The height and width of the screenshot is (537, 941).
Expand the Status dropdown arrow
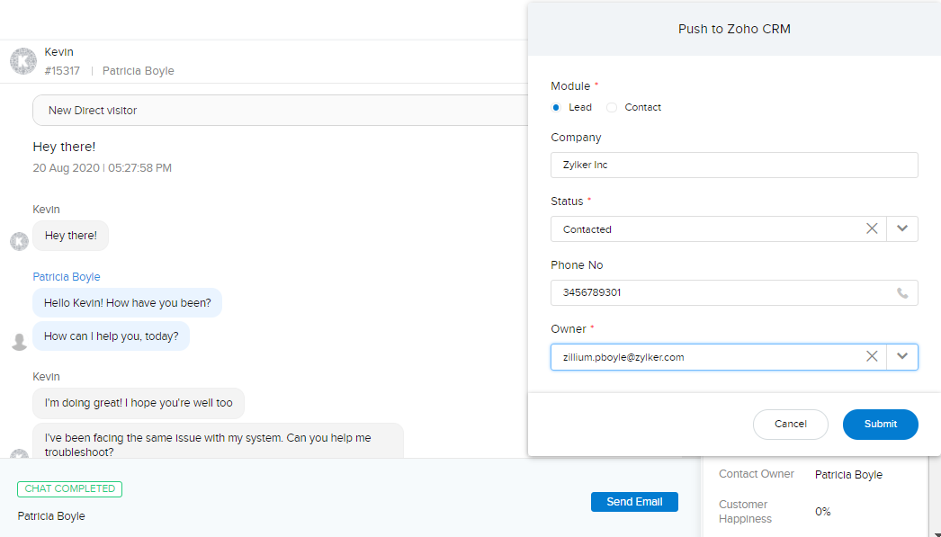902,229
